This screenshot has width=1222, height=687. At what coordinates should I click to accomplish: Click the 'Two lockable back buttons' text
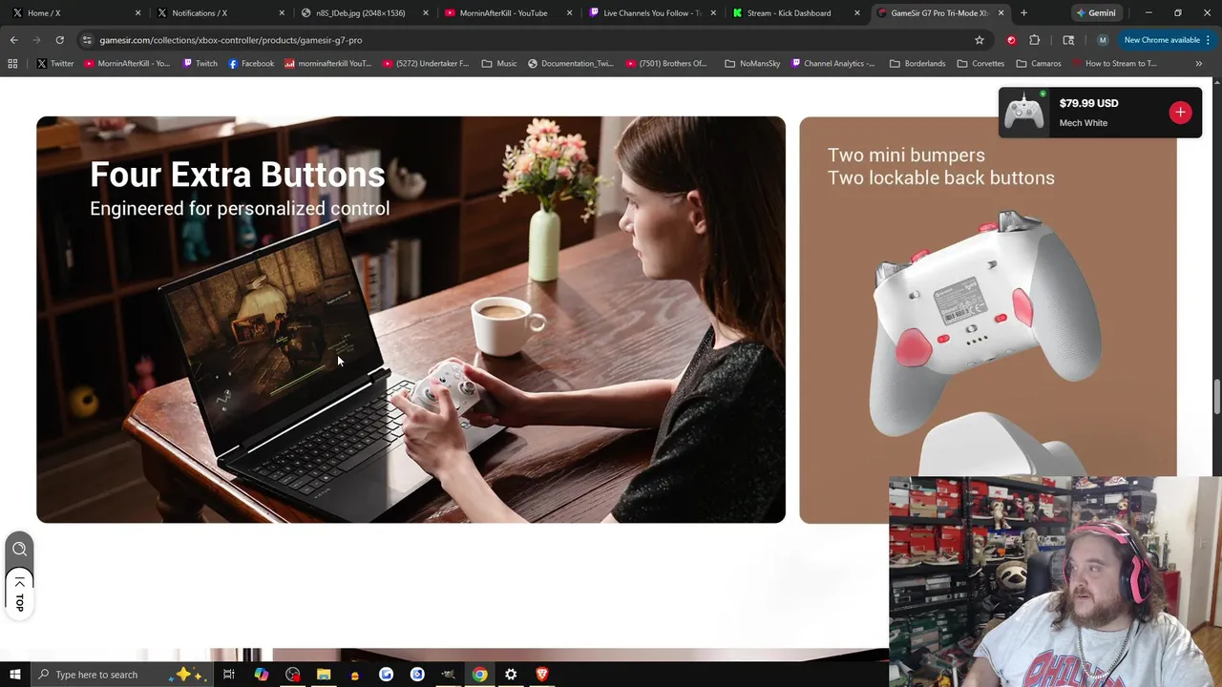pyautogui.click(x=940, y=177)
